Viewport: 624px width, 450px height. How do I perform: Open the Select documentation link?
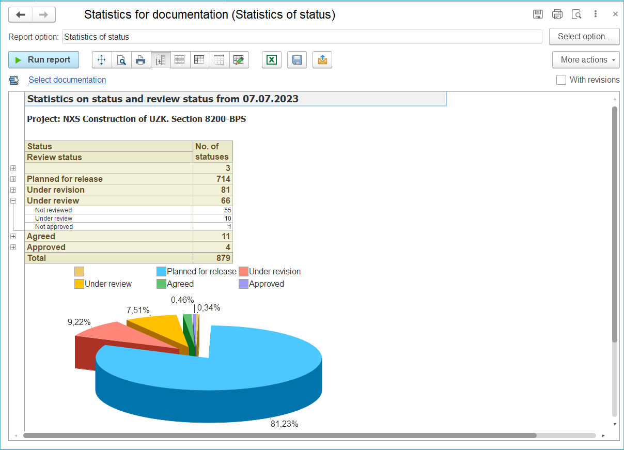coord(67,80)
